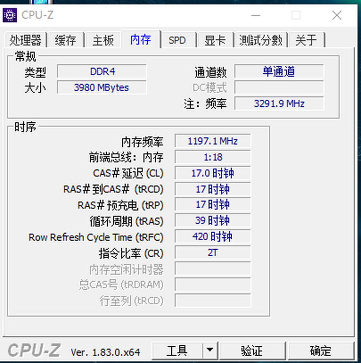Click the 循环周期 (tRAS) label
361x363 pixels.
point(127,221)
